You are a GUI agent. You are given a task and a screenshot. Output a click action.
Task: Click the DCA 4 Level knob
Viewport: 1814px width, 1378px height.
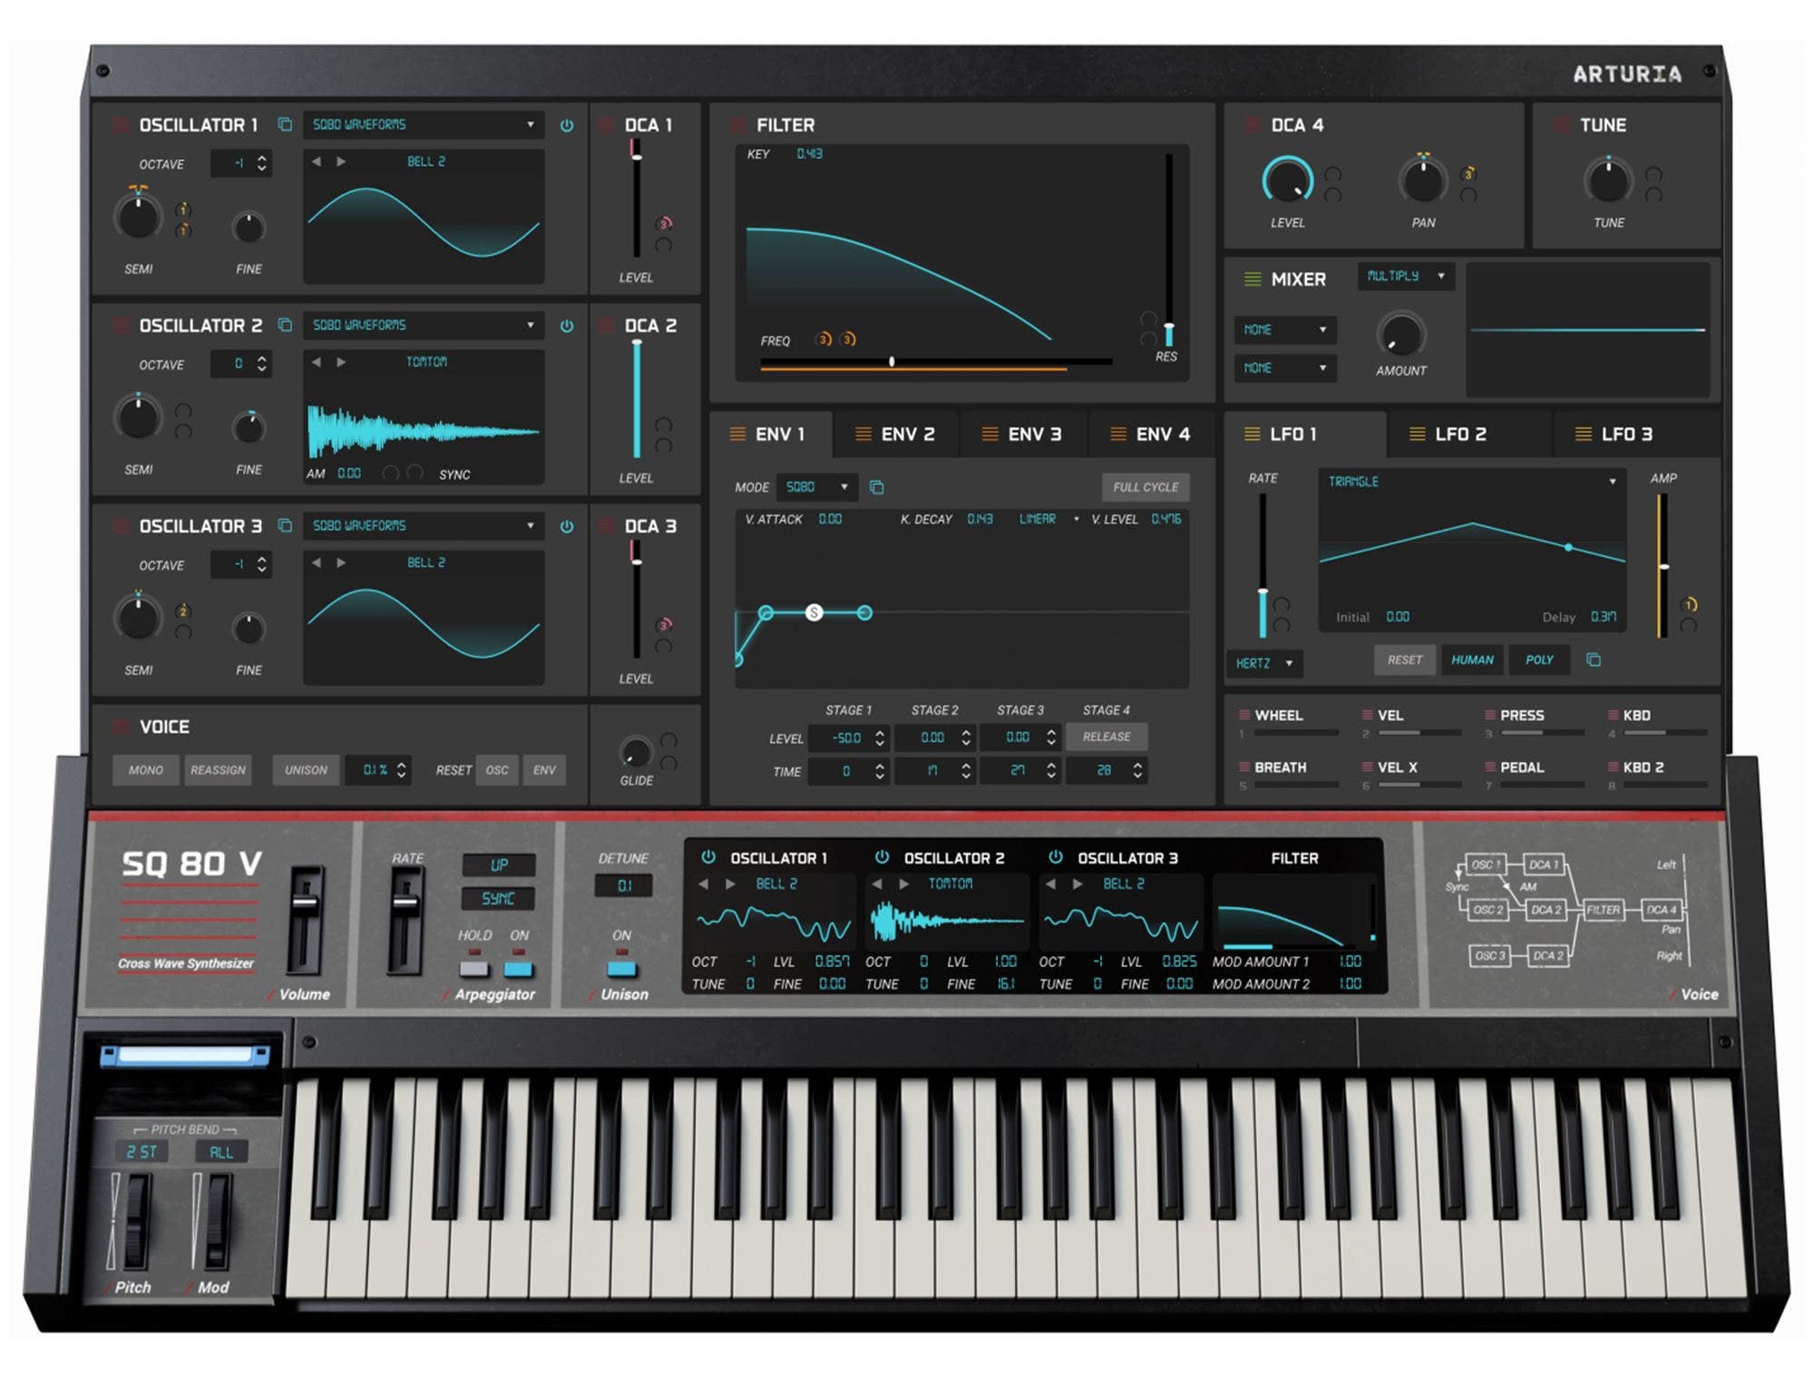(1288, 180)
